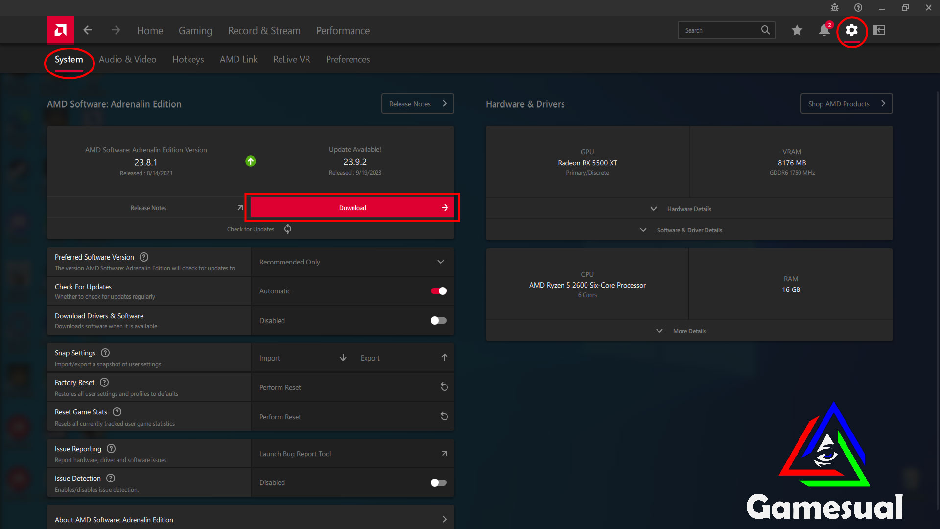Open Recommended Only version dropdown
The image size is (940, 529).
click(x=352, y=262)
